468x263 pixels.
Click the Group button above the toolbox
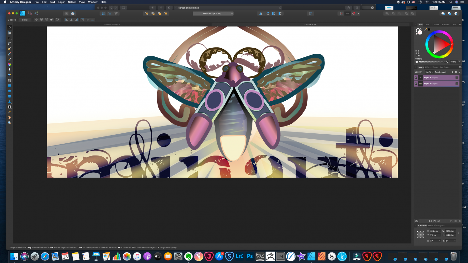25,20
